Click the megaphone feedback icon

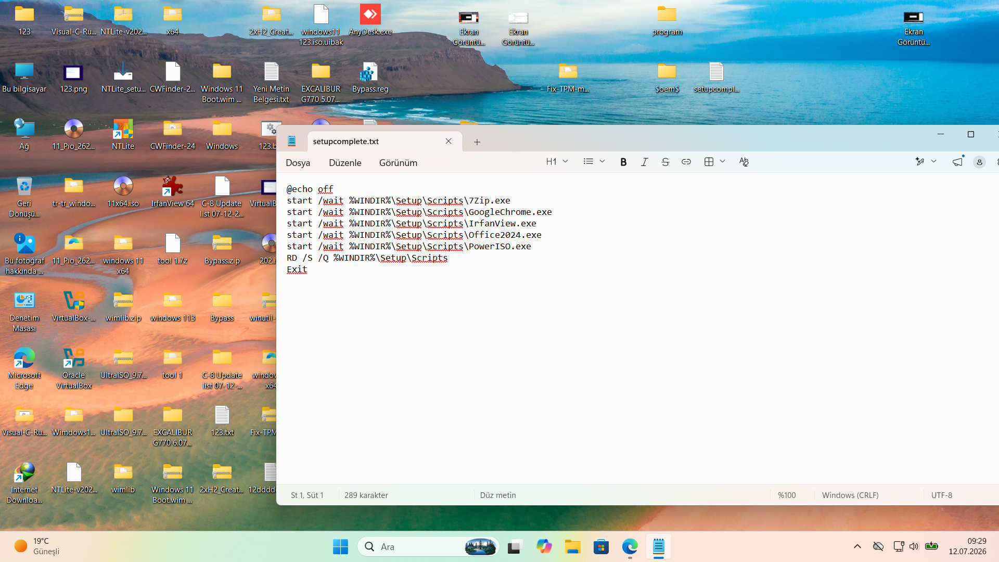(957, 162)
